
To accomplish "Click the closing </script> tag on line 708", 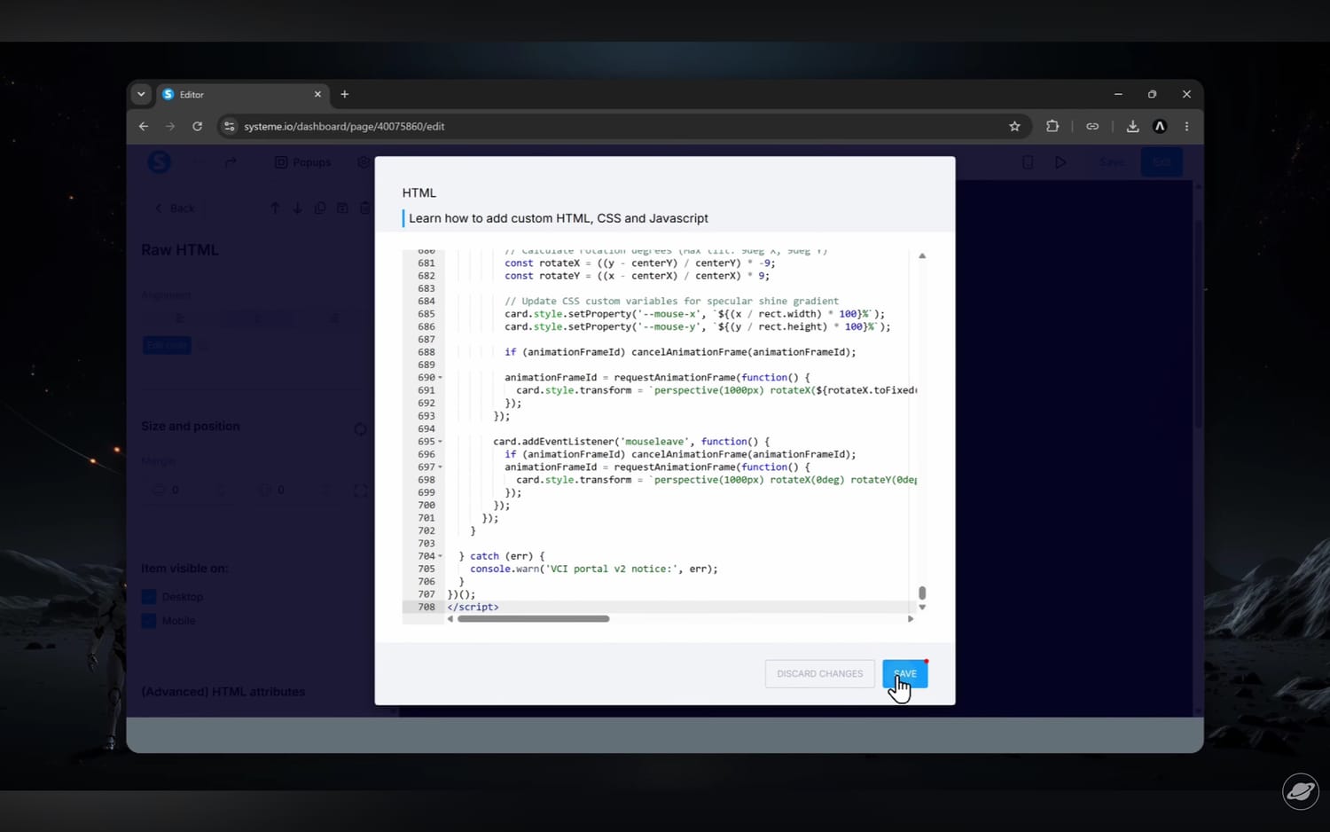I will 473,608.
